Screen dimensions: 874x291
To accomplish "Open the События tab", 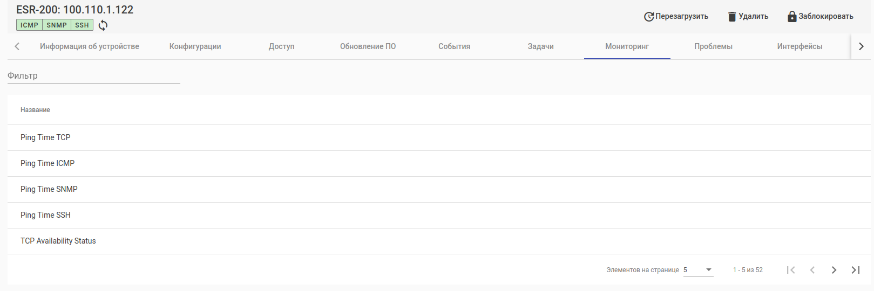I will point(454,46).
